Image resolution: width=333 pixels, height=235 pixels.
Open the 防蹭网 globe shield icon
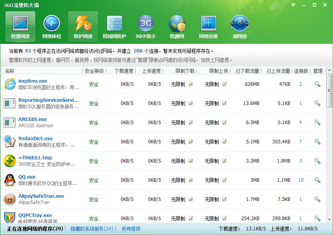click(177, 27)
